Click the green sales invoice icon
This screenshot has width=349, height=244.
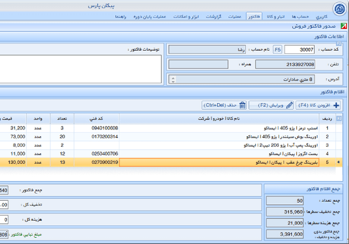pos(344,26)
